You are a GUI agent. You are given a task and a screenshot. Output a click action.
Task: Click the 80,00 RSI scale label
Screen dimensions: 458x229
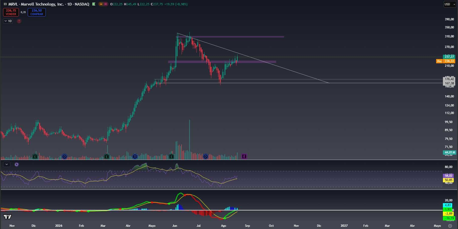point(448,167)
